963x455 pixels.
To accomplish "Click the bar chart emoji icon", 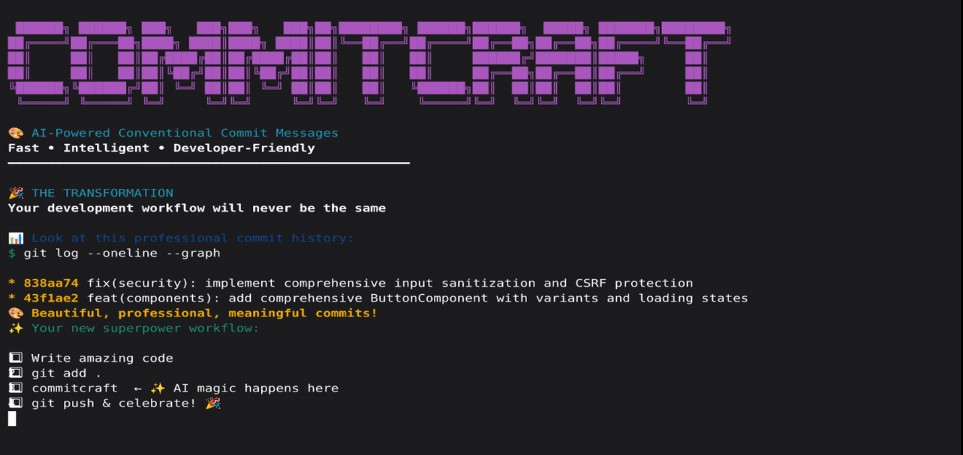I will pyautogui.click(x=16, y=238).
